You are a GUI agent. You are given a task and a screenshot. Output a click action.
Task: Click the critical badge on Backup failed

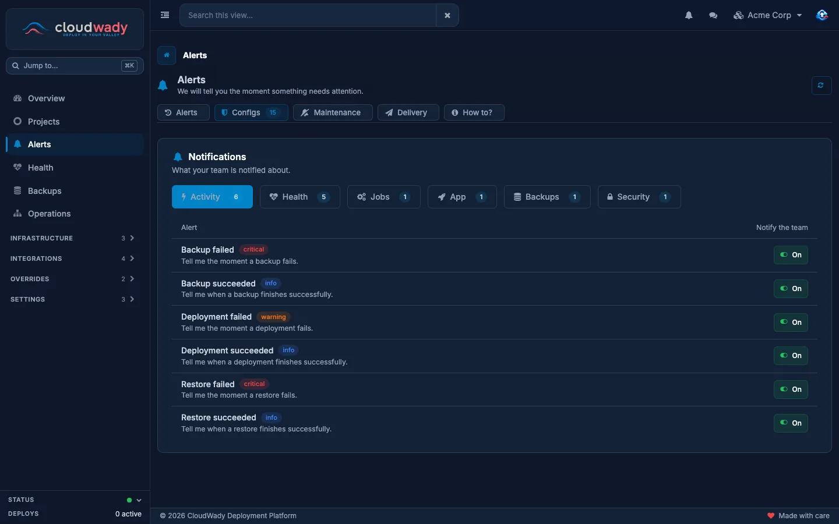(253, 250)
